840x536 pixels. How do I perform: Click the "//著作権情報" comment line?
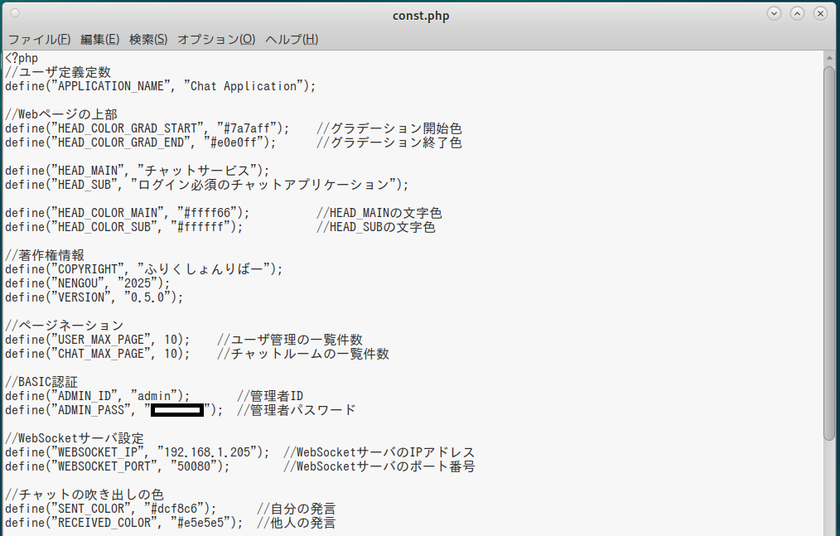coord(45,255)
